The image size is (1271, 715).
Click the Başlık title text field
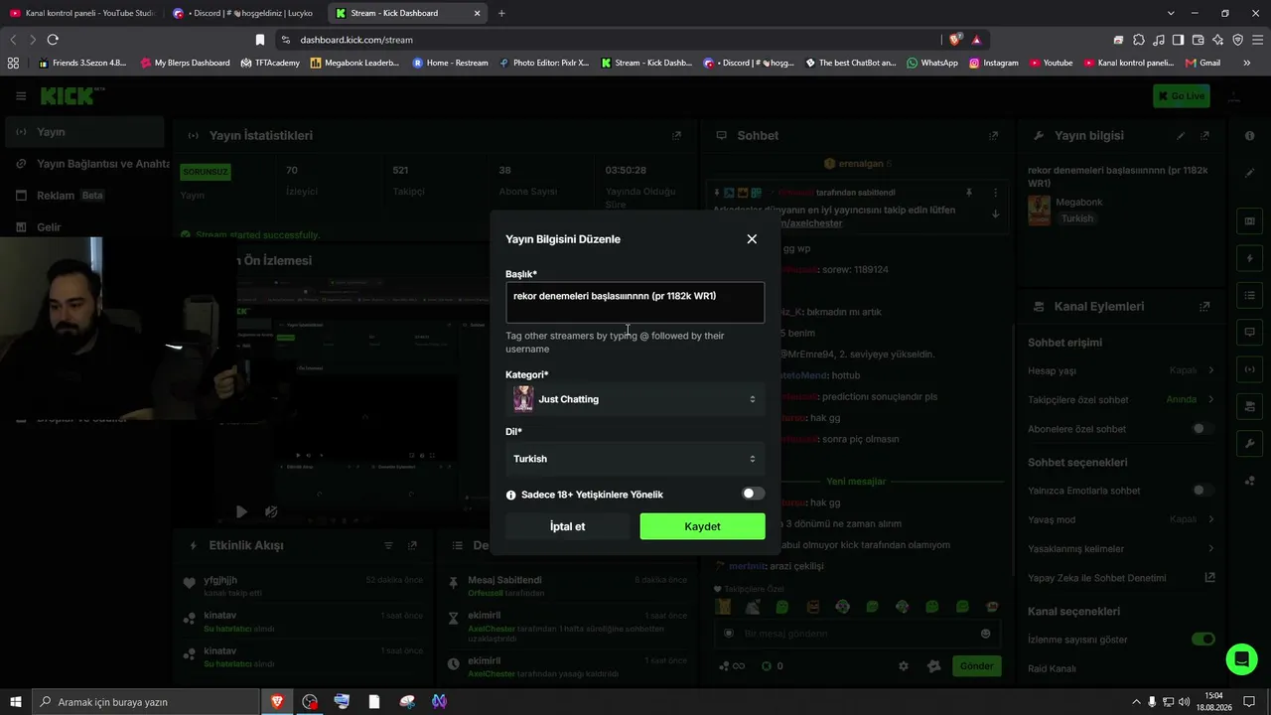tap(635, 302)
